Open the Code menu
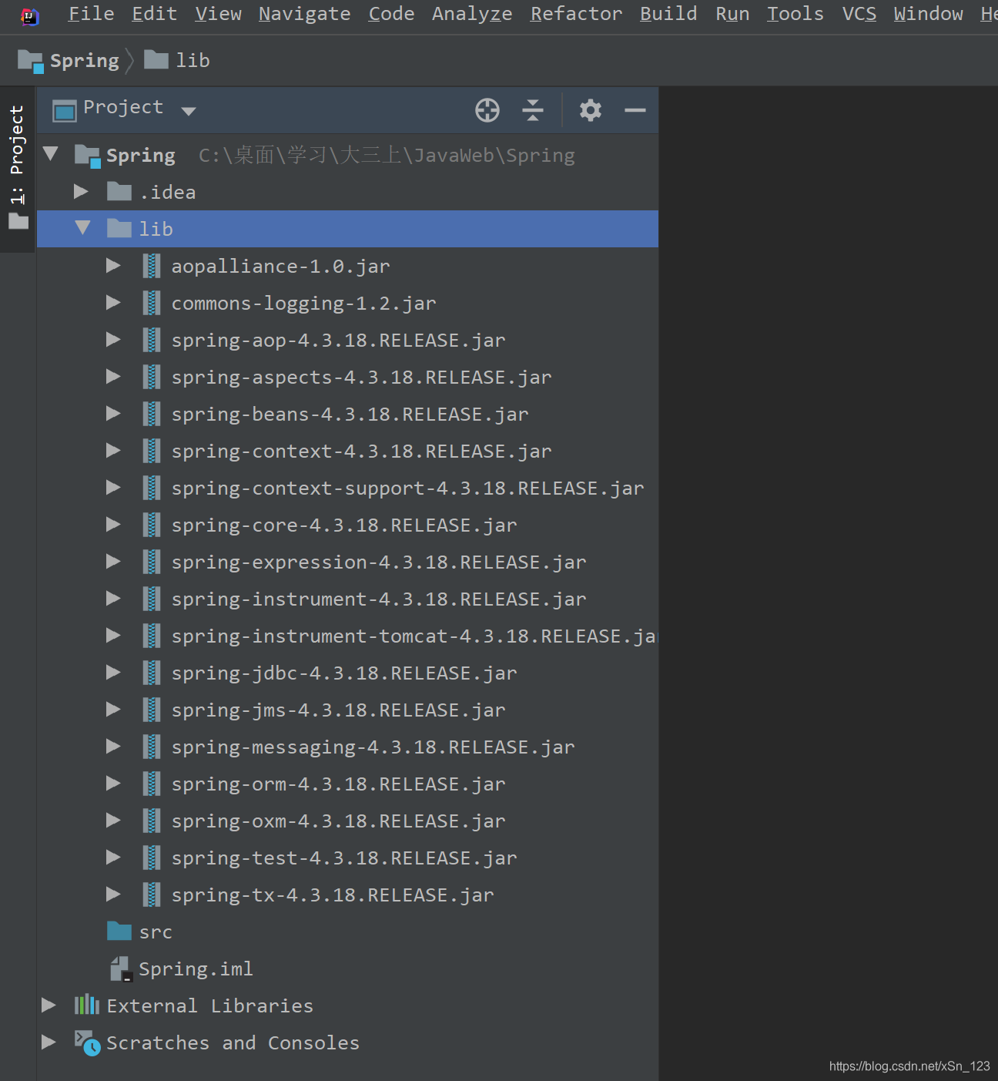998x1081 pixels. pos(391,14)
